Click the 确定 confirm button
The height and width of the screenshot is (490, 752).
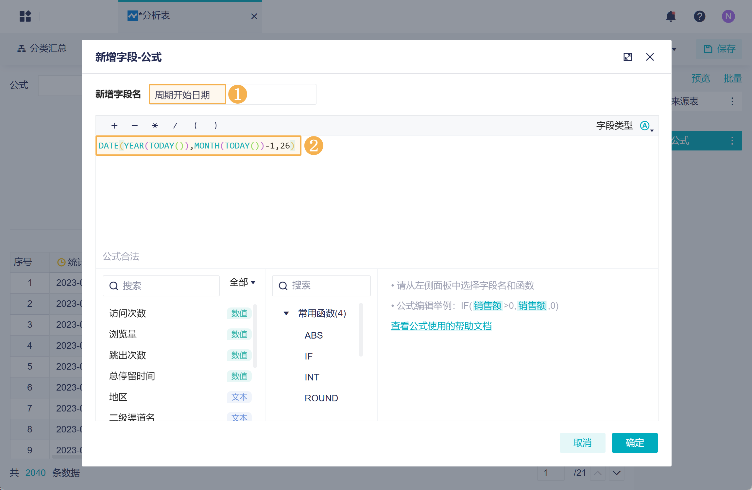pos(634,443)
